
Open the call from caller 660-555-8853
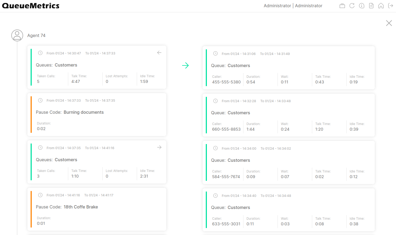[x=289, y=115]
